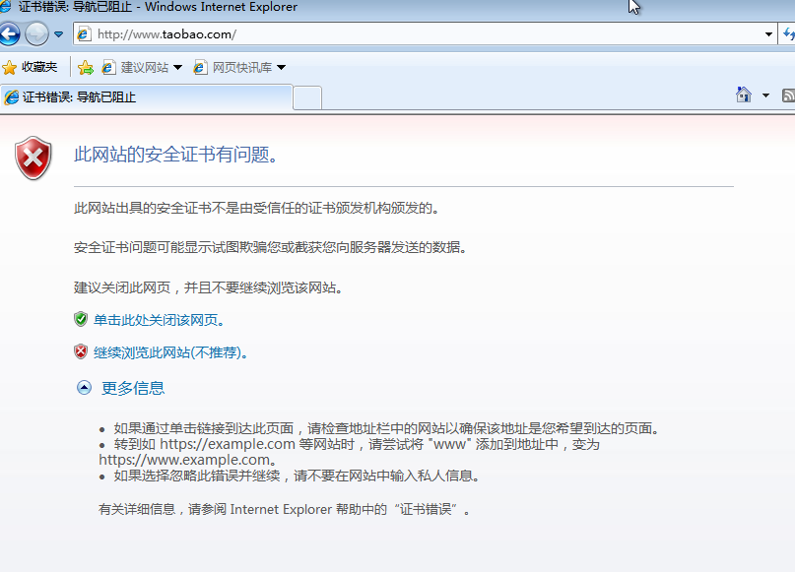The height and width of the screenshot is (572, 795).
Task: Collapse the 更多信息 section arrow
Action: [x=84, y=388]
